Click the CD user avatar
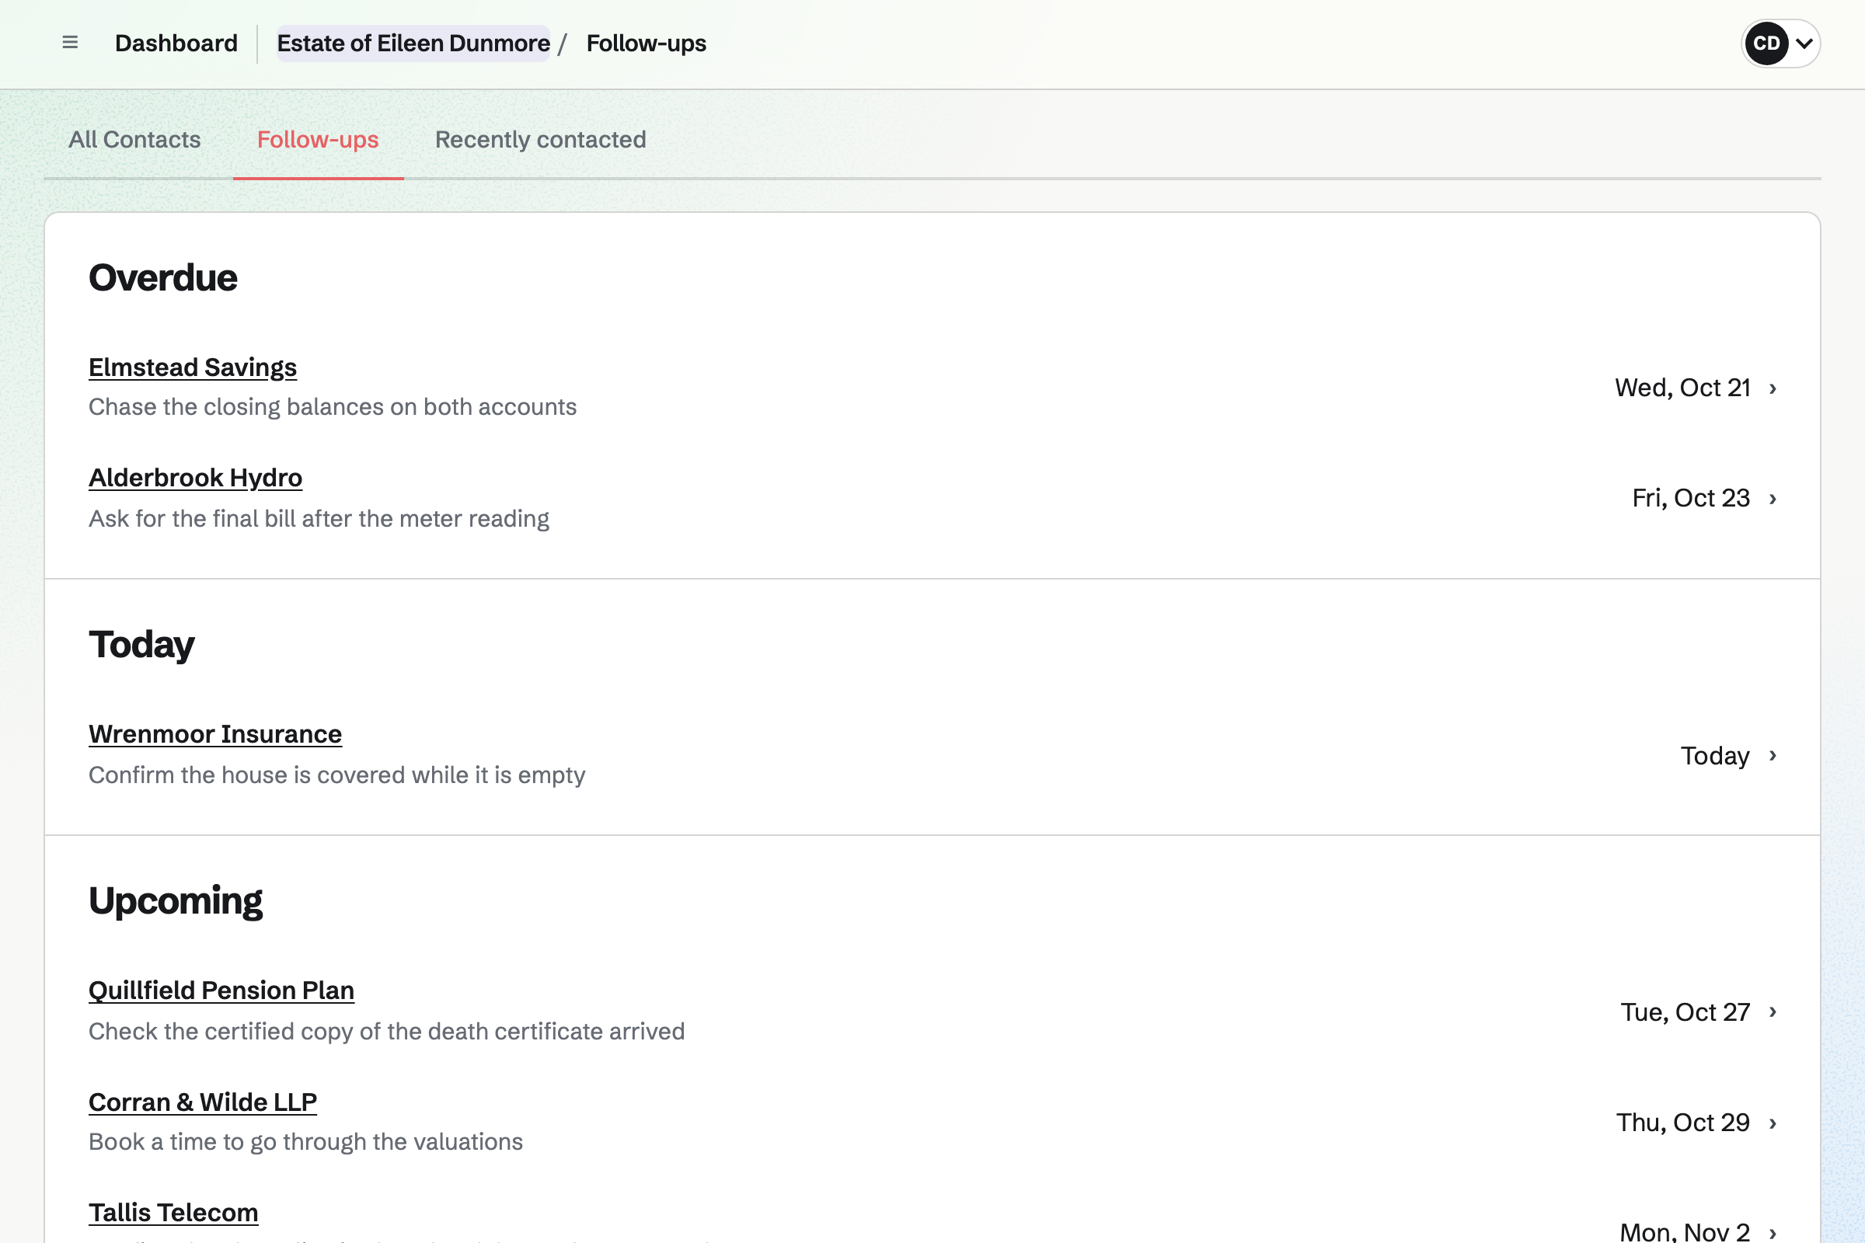The height and width of the screenshot is (1243, 1865). coord(1766,44)
